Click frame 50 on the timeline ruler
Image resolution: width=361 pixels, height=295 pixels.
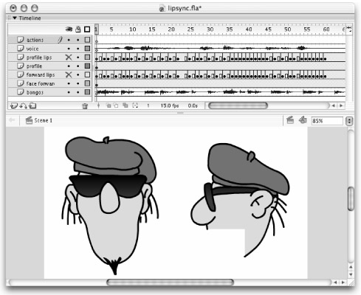pyautogui.click(x=287, y=29)
